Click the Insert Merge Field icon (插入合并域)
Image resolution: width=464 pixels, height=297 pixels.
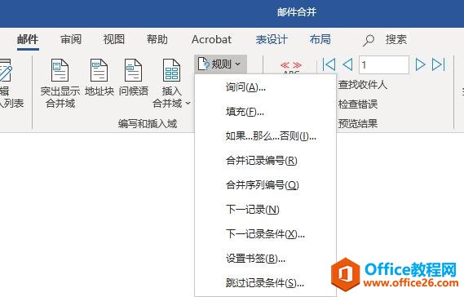(171, 70)
